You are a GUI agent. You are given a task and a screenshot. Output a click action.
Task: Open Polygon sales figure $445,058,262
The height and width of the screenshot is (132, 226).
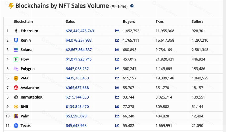[77, 69]
